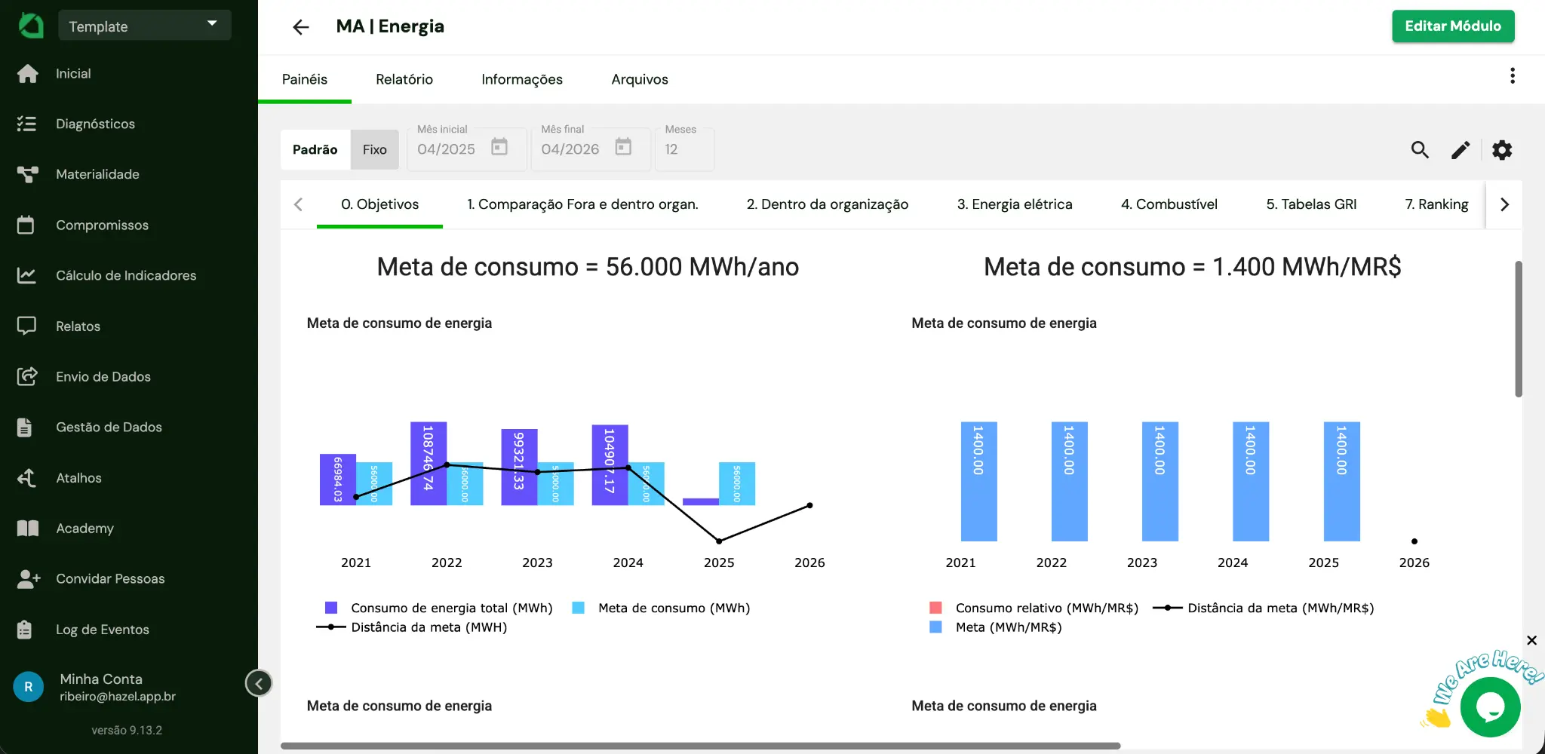Viewport: 1545px width, 754px height.
Task: Open the Template dropdown
Action: pos(145,26)
